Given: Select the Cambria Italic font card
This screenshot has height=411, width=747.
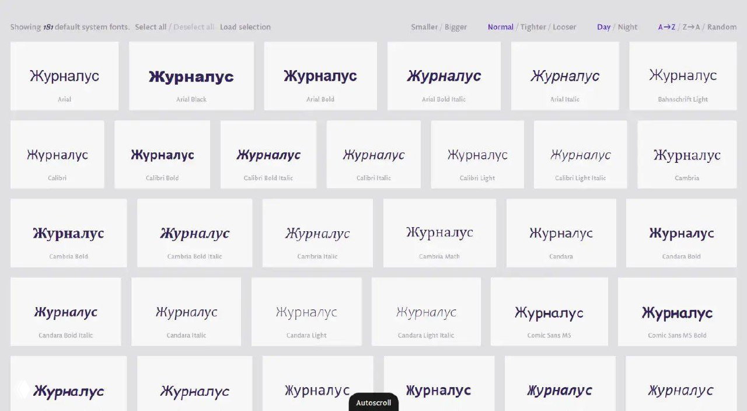Looking at the screenshot, I should click(x=317, y=233).
